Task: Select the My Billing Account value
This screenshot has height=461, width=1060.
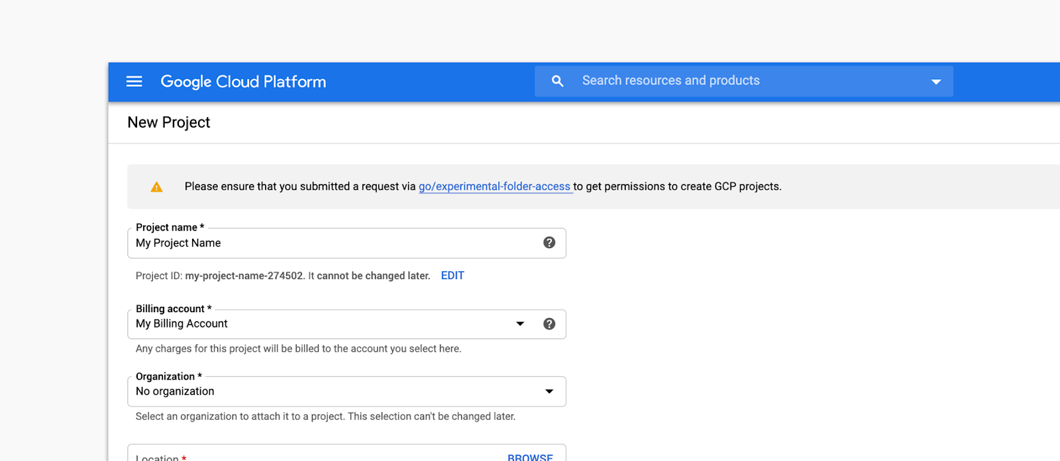Action: click(x=182, y=324)
